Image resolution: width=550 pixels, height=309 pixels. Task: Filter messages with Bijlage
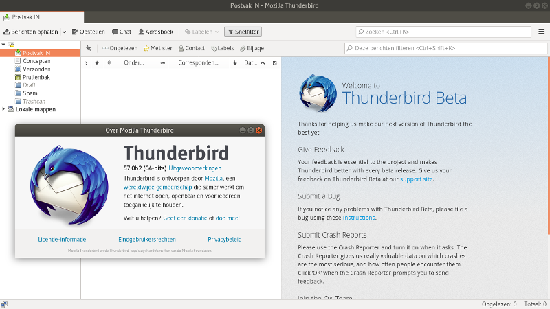pyautogui.click(x=252, y=48)
